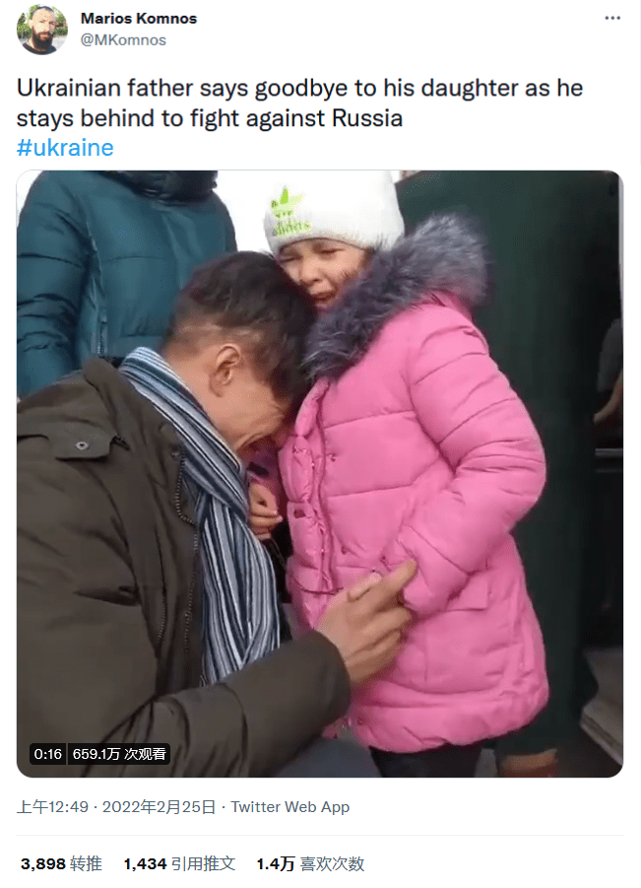Open Marios Komnos display name link
The height and width of the screenshot is (888, 641).
(x=139, y=18)
